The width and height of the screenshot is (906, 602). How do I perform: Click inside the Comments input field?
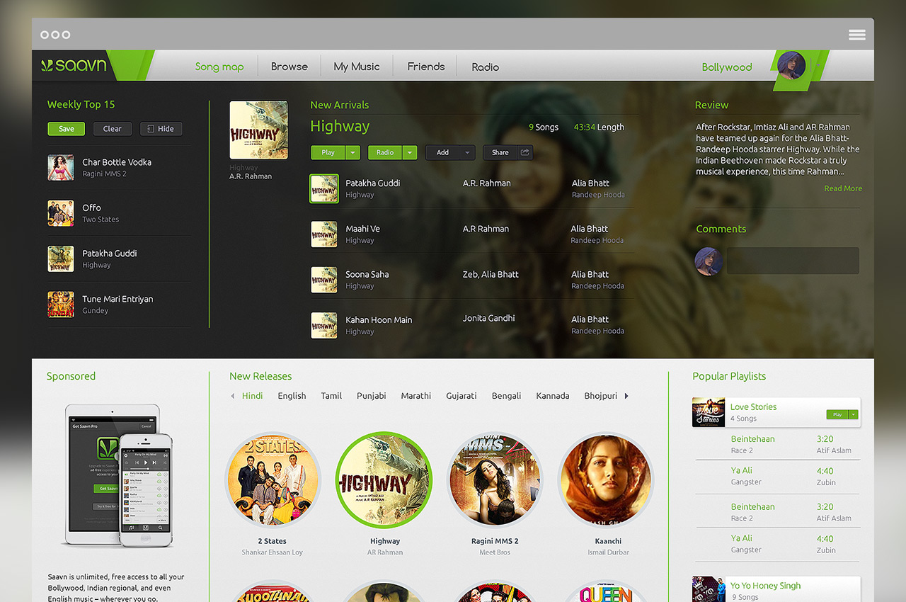click(793, 261)
